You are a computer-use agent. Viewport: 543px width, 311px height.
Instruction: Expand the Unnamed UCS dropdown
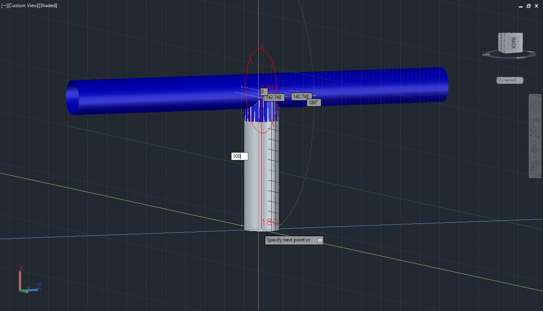click(510, 80)
